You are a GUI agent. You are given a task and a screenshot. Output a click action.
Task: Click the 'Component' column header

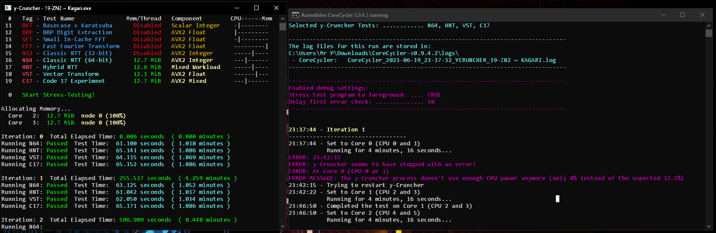coord(187,19)
